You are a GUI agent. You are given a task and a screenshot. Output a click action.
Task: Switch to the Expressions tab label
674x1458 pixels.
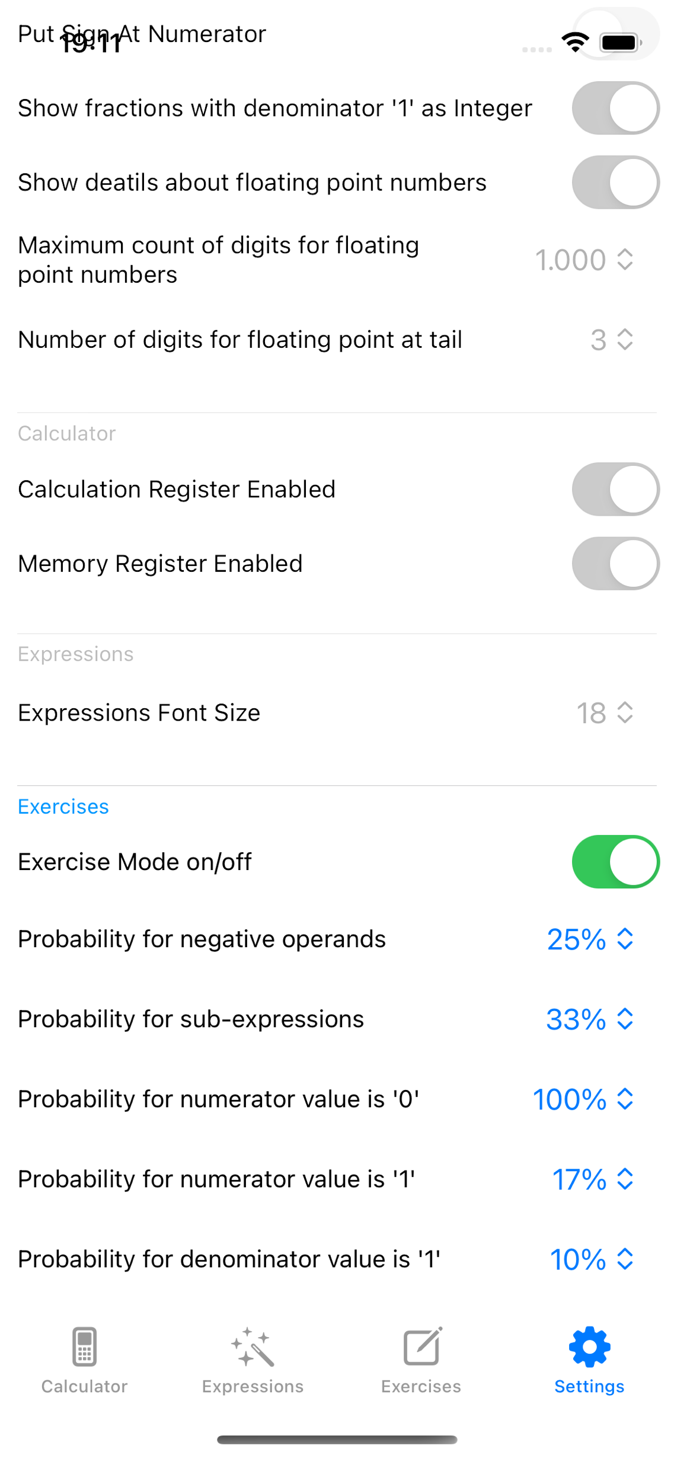[253, 1386]
